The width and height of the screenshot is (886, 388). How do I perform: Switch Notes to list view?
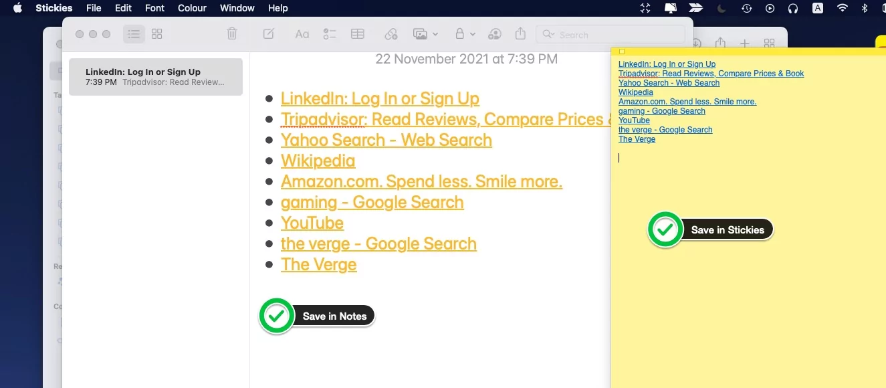tap(134, 33)
